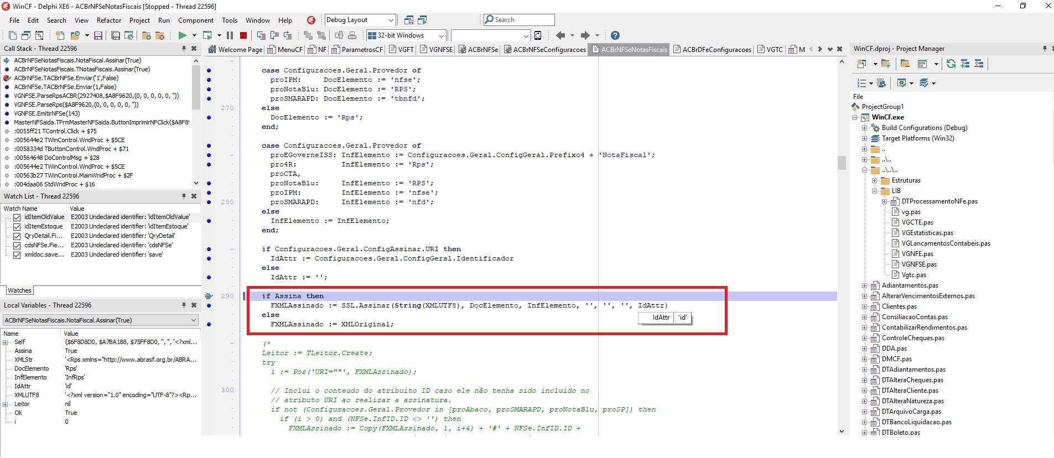Click the Run (green play) toolbar icon
The height and width of the screenshot is (458, 1054).
point(182,35)
